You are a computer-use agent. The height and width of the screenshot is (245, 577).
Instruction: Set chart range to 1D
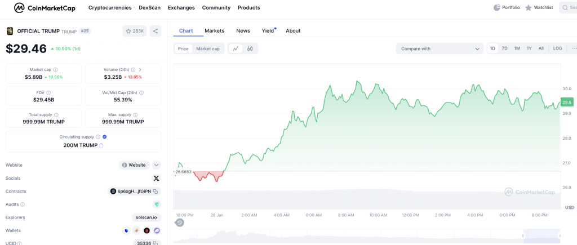click(x=492, y=48)
